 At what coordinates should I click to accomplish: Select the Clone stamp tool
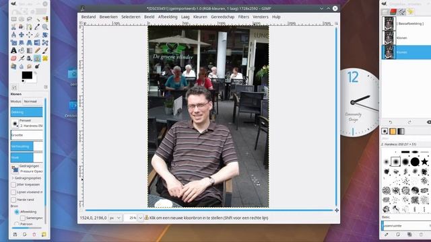[38, 58]
